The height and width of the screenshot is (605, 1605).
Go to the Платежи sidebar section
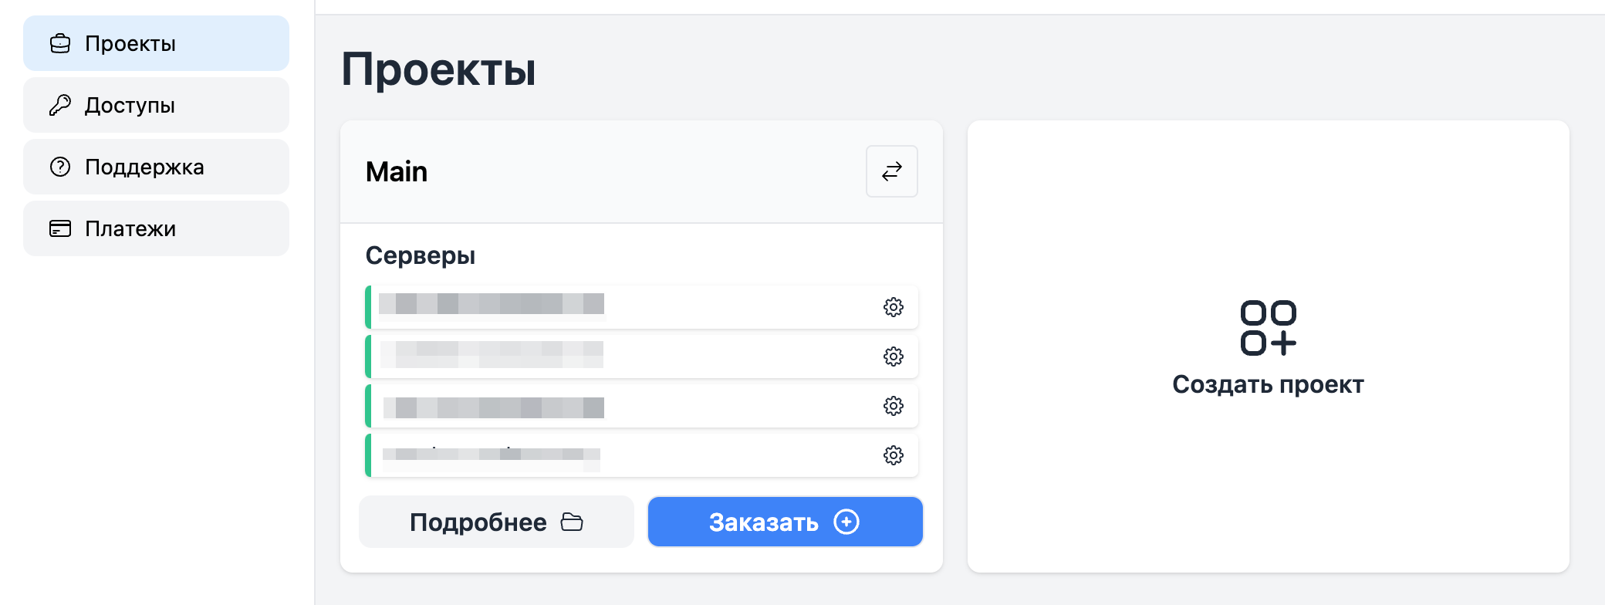click(x=156, y=228)
